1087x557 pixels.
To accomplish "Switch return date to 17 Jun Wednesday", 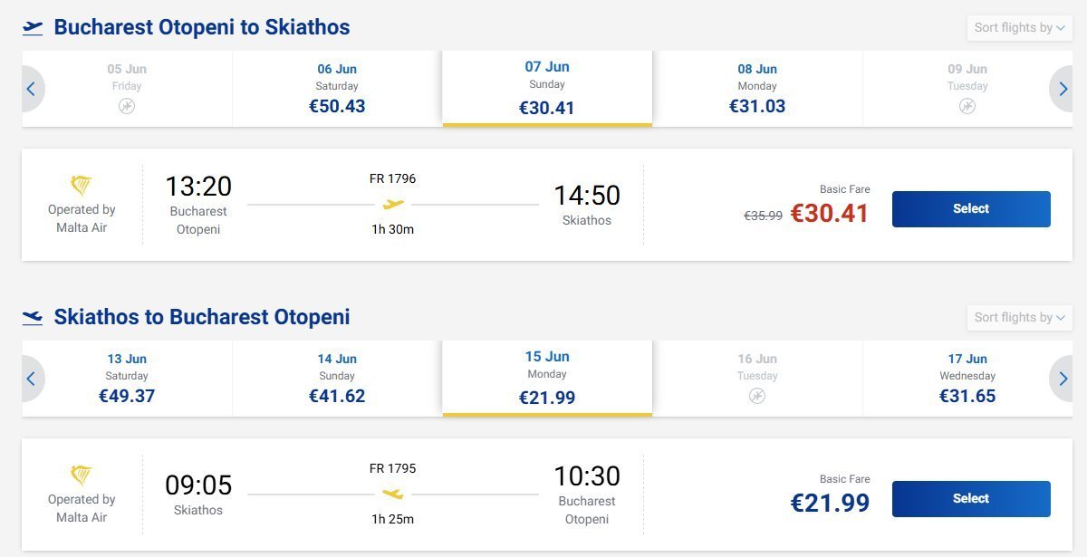I will pyautogui.click(x=967, y=379).
